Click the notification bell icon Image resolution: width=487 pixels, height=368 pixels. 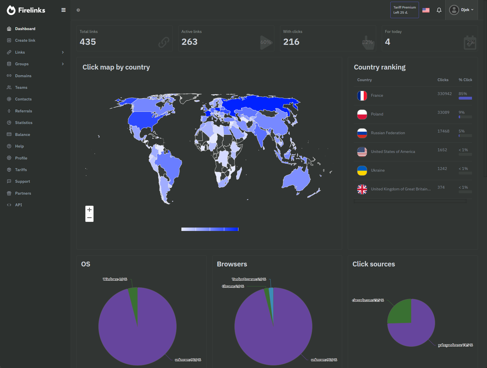tap(439, 10)
